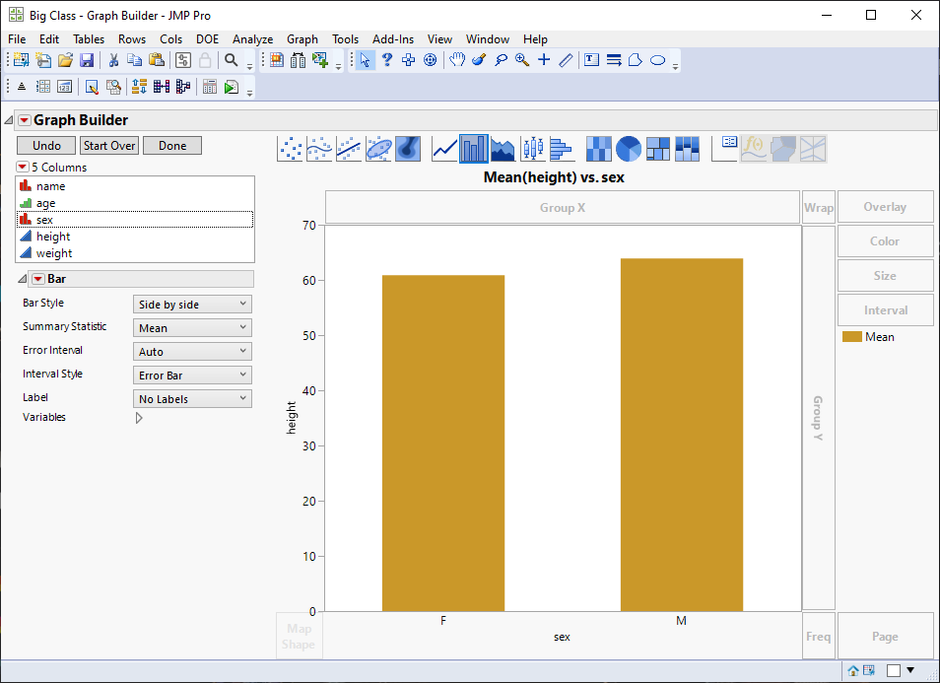This screenshot has width=940, height=683.
Task: Open the Analyze menu
Action: click(x=252, y=39)
